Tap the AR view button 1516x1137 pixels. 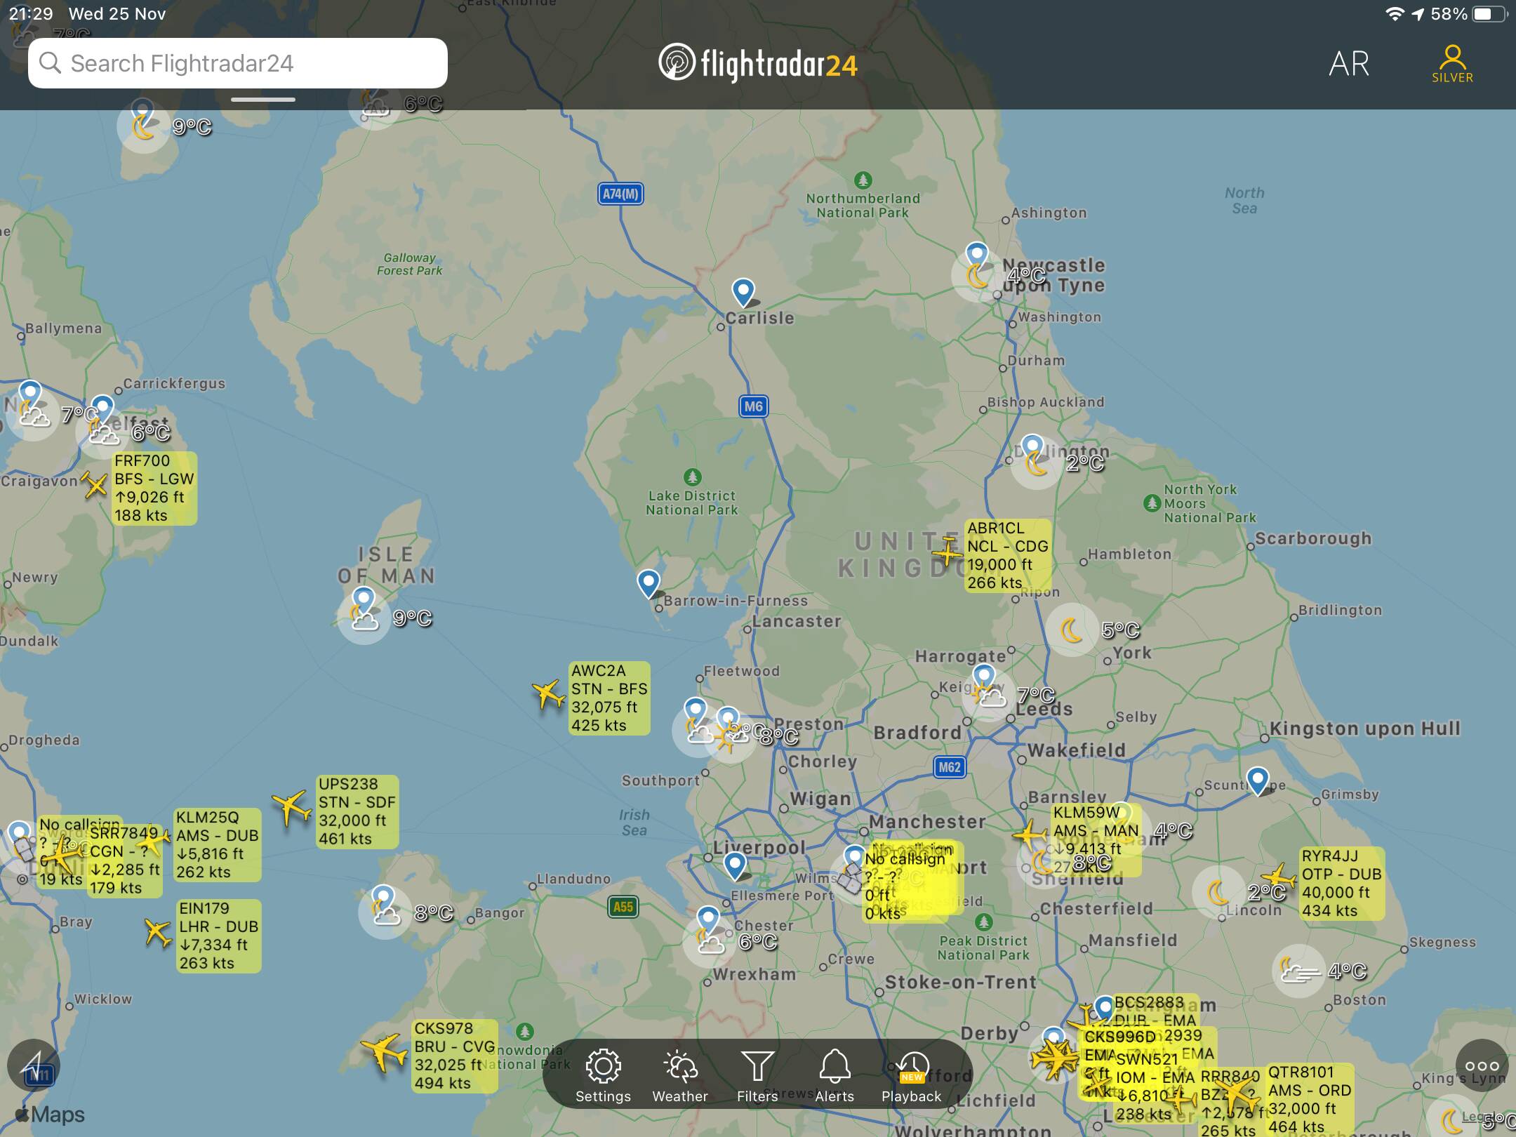1348,64
